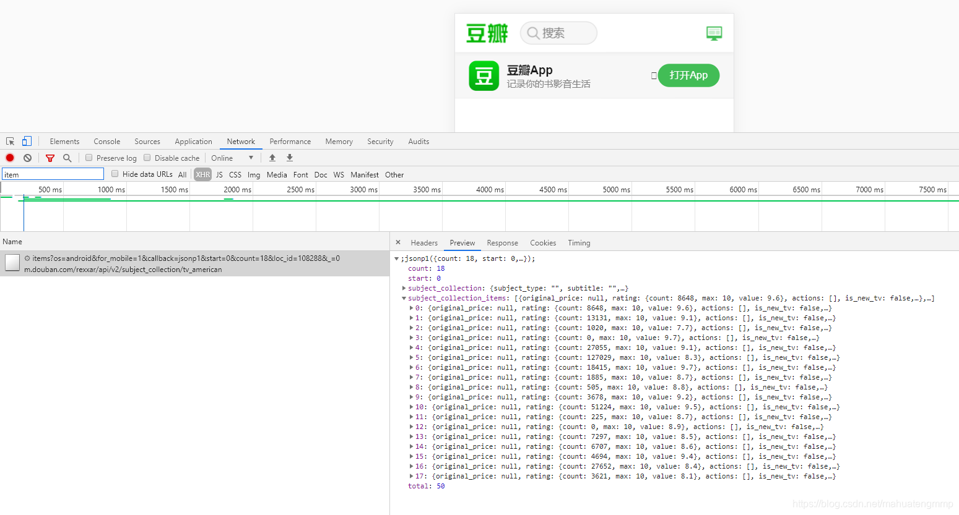The width and height of the screenshot is (959, 515).
Task: Click the green 打开App button
Action: tap(688, 75)
